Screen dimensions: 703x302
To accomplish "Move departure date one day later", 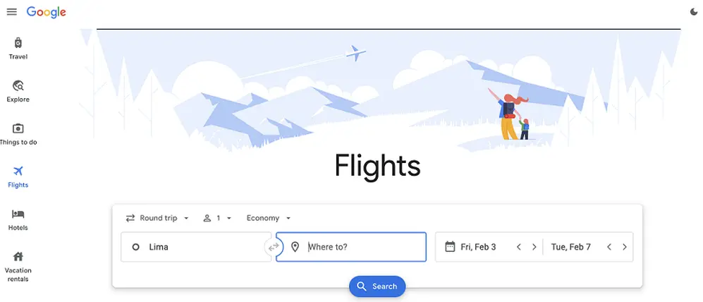I will pos(534,247).
